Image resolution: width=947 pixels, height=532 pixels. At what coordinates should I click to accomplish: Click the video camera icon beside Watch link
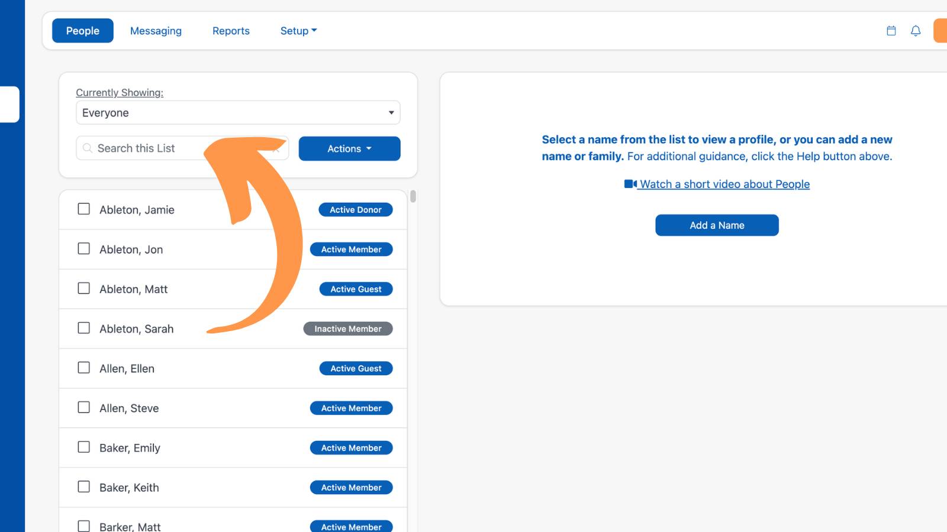630,184
